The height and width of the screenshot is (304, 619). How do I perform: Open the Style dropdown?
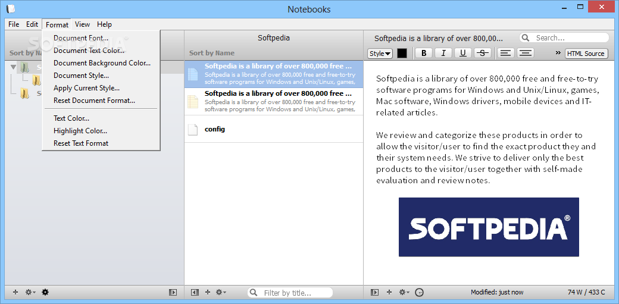tap(380, 54)
